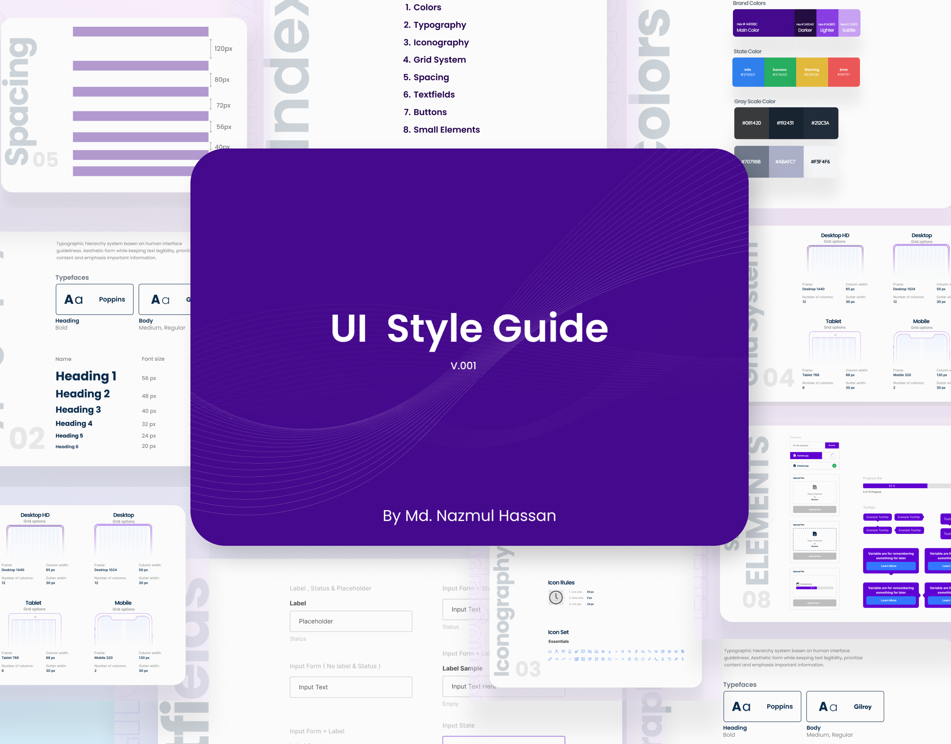Select the green Success state color
Image resolution: width=951 pixels, height=744 pixels.
(x=780, y=72)
